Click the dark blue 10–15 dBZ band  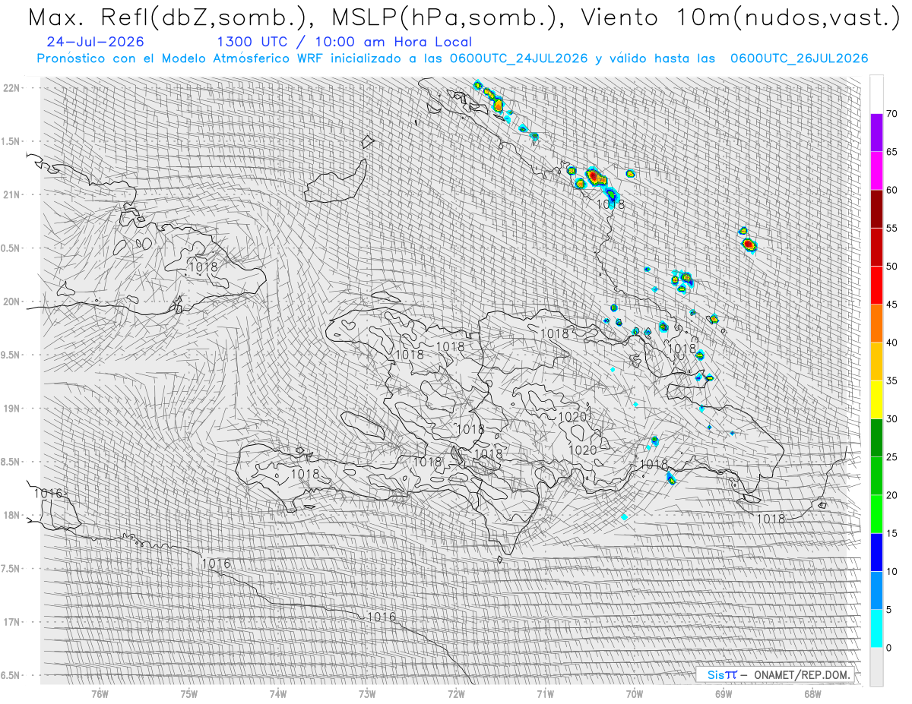tap(876, 552)
